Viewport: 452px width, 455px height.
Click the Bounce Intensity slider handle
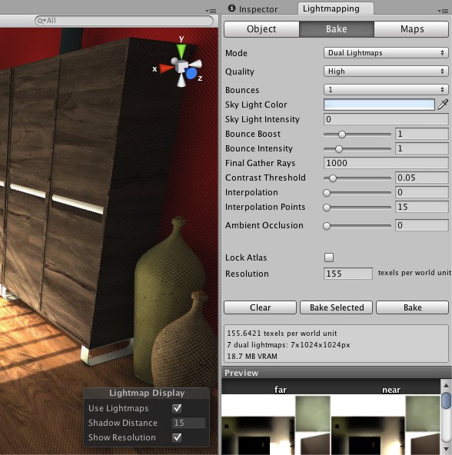point(339,149)
